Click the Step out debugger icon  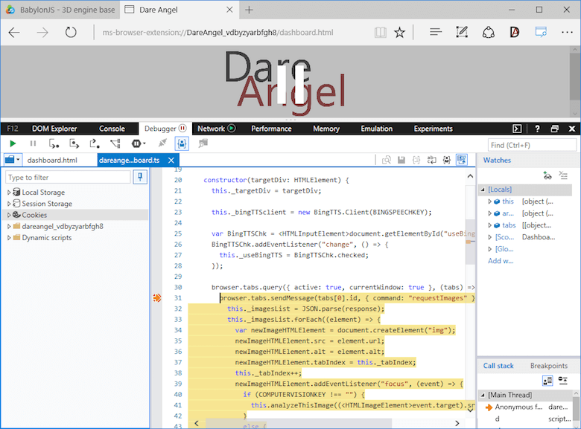point(95,143)
